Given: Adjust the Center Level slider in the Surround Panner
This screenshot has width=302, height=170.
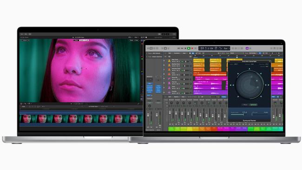Looking at the screenshot, I should [239, 115].
